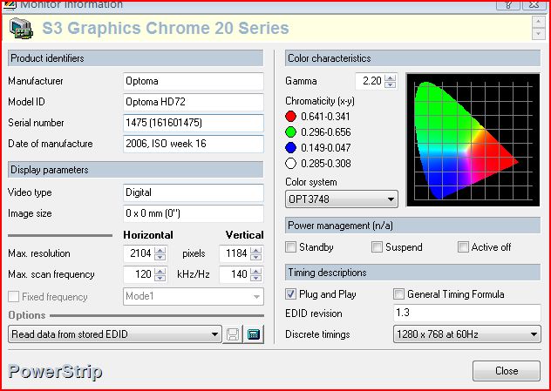Click the white value 0.285-0.308 text
This screenshot has width=551, height=391.
pyautogui.click(x=326, y=164)
